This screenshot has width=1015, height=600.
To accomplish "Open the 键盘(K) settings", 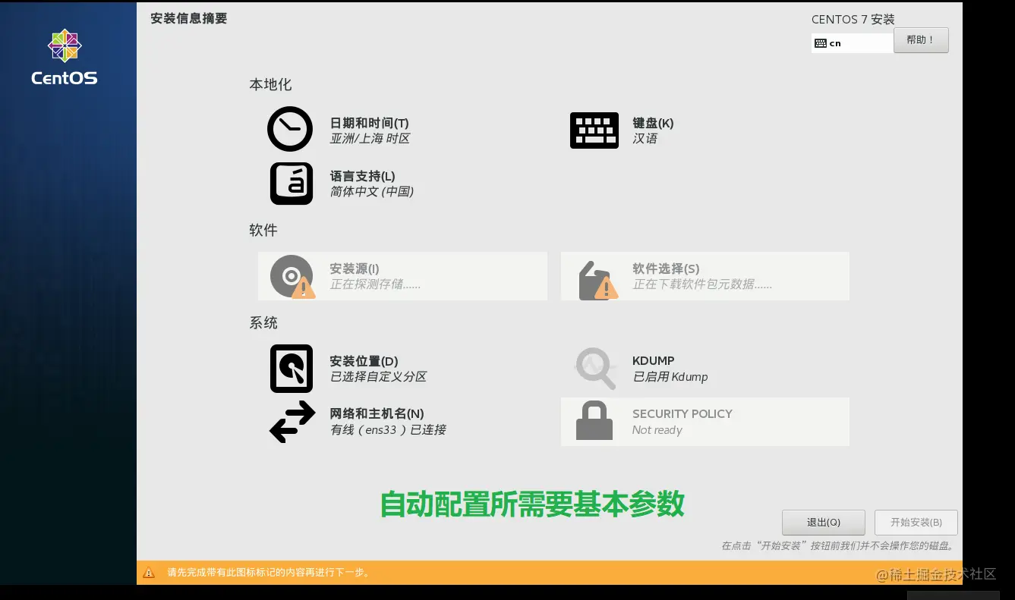I will 653,123.
